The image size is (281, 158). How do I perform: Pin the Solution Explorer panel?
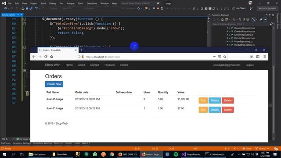click(270, 15)
